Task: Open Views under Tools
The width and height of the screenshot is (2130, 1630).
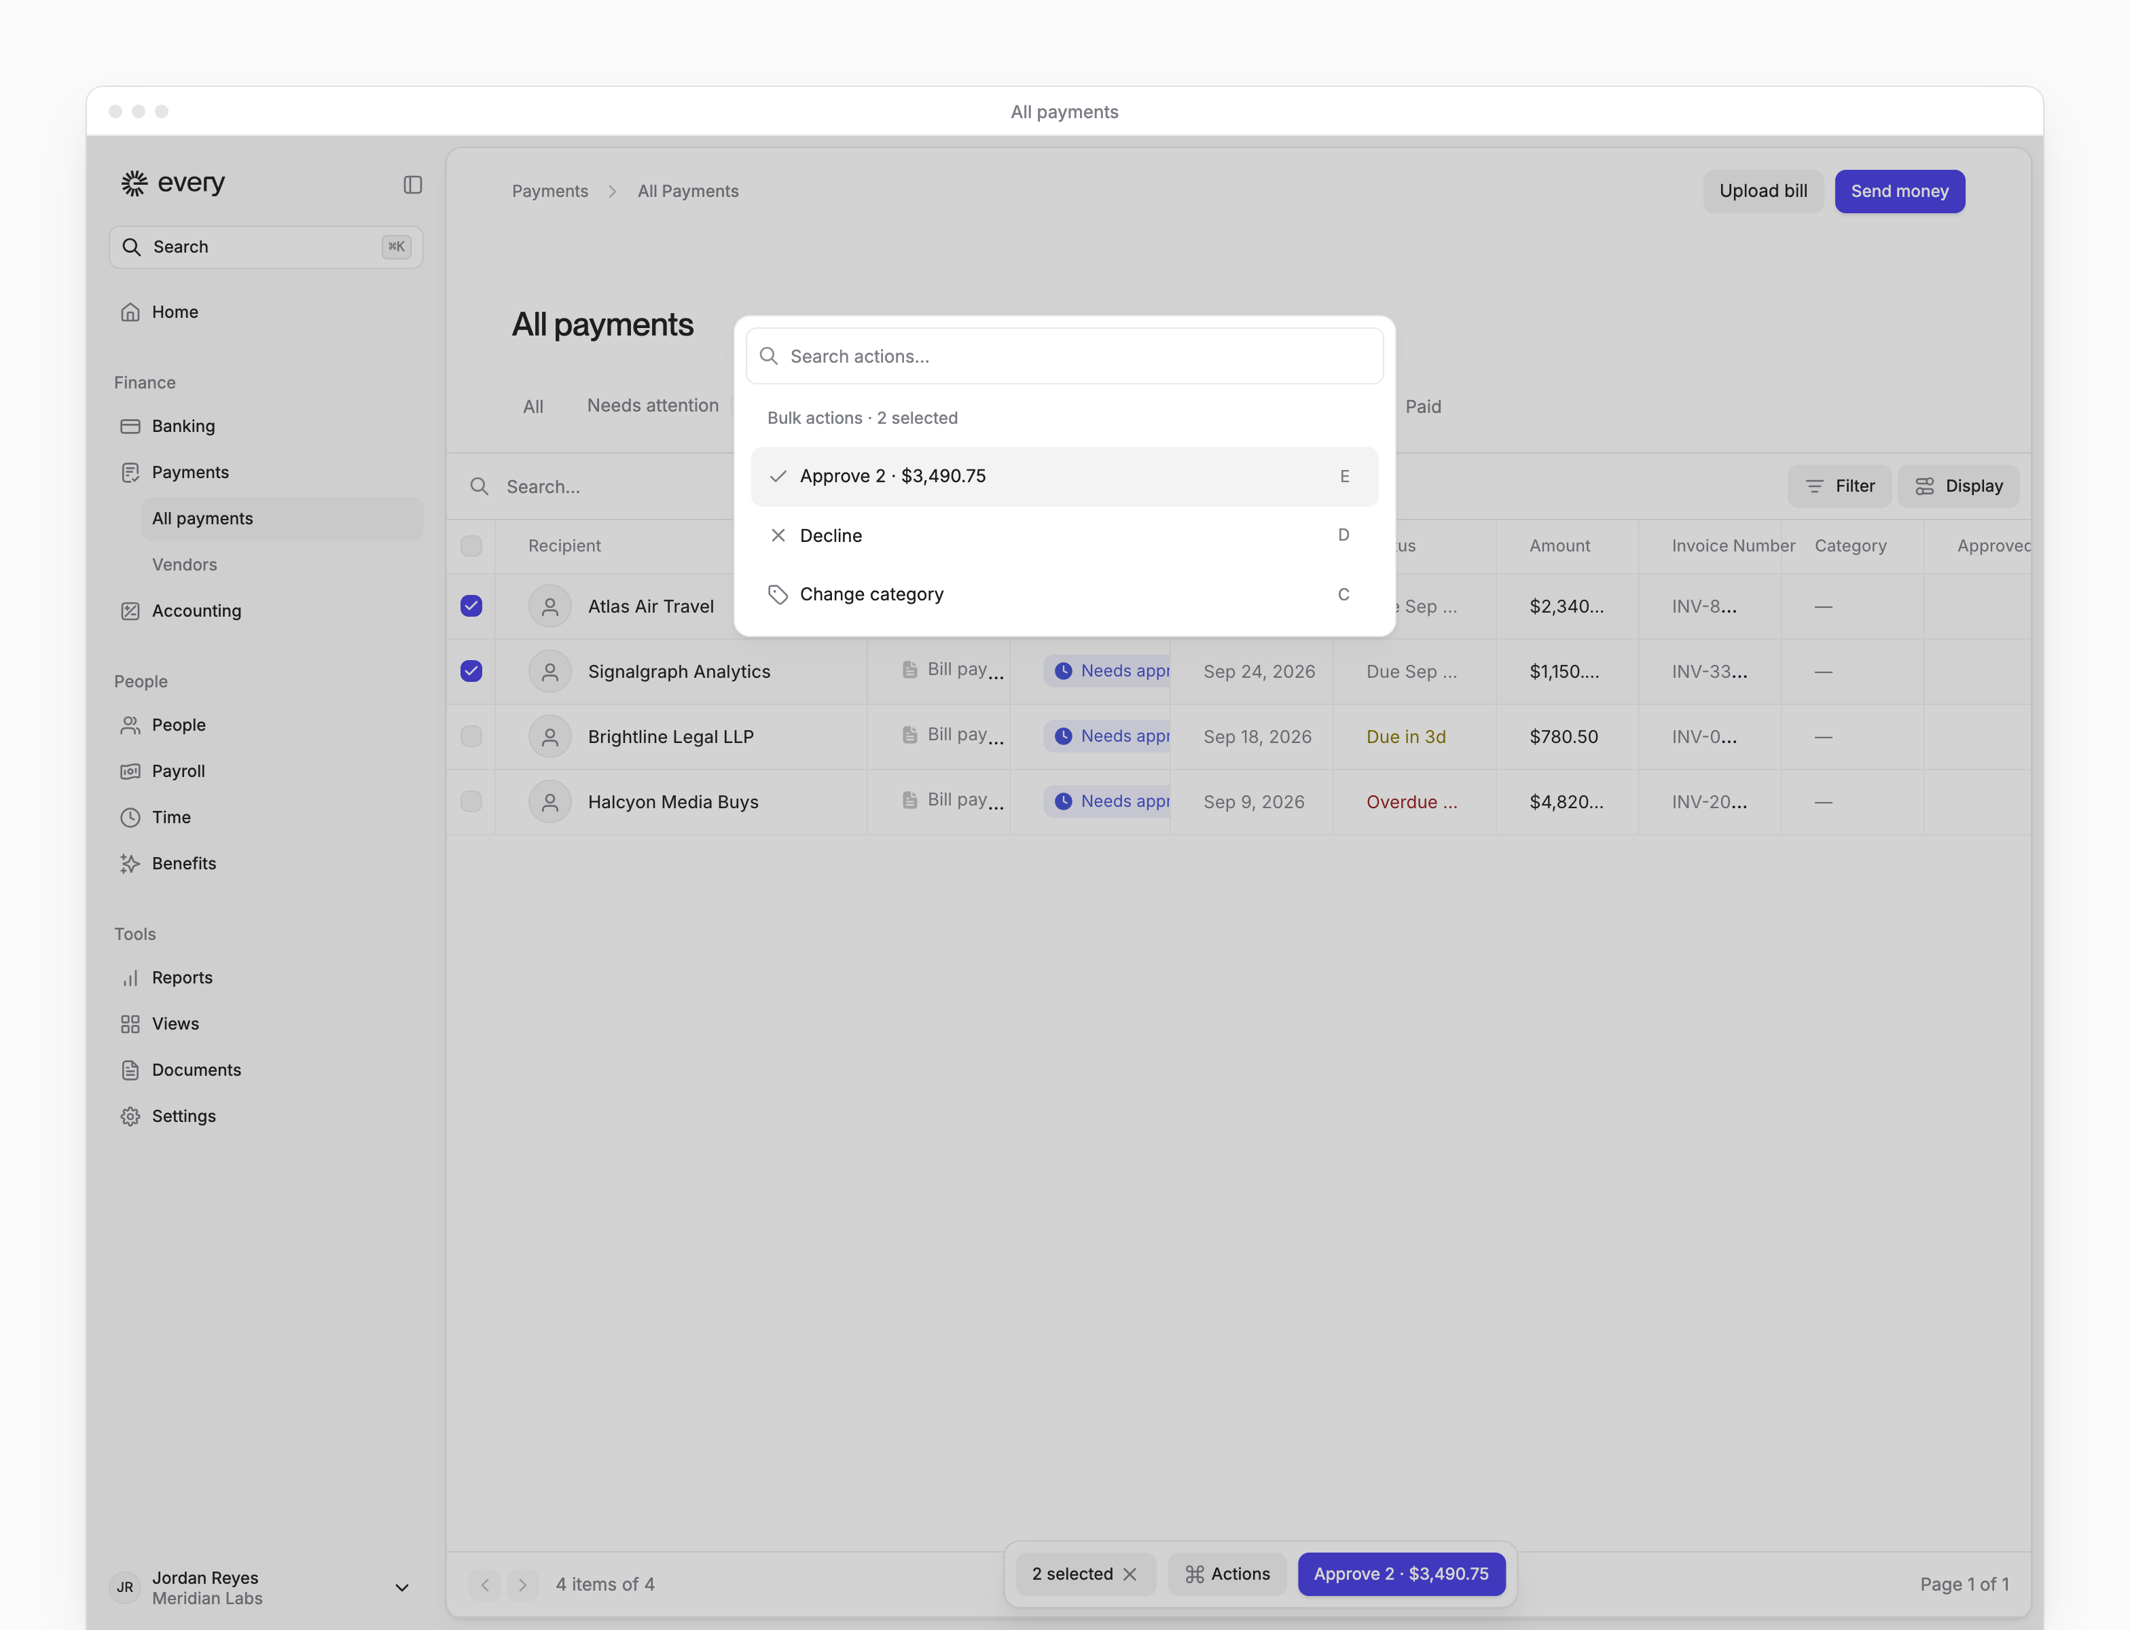Action: click(266, 1024)
